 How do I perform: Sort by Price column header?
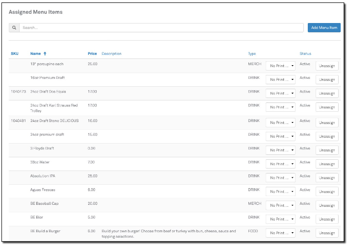tap(92, 54)
